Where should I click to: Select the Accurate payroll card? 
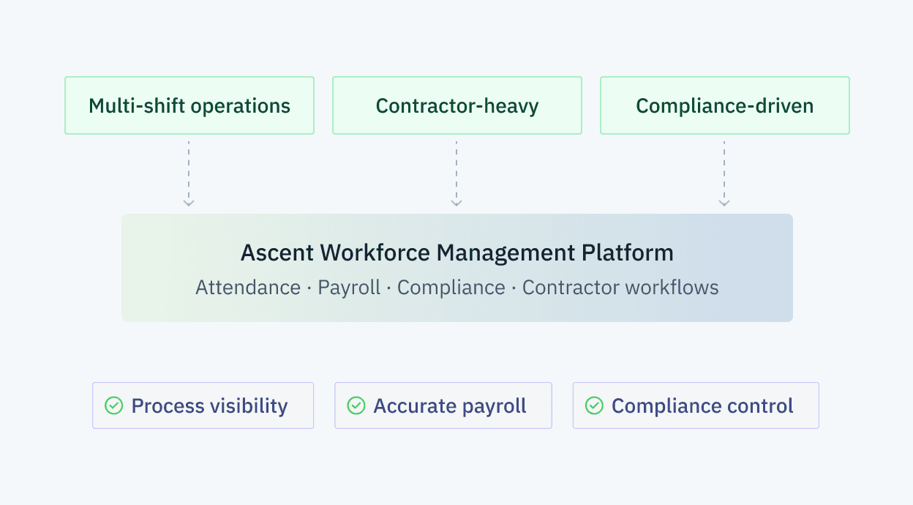(443, 405)
